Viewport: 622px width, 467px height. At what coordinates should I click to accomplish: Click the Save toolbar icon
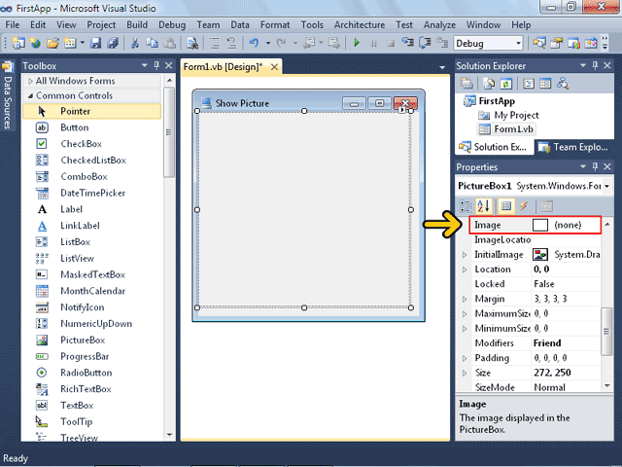tap(97, 43)
